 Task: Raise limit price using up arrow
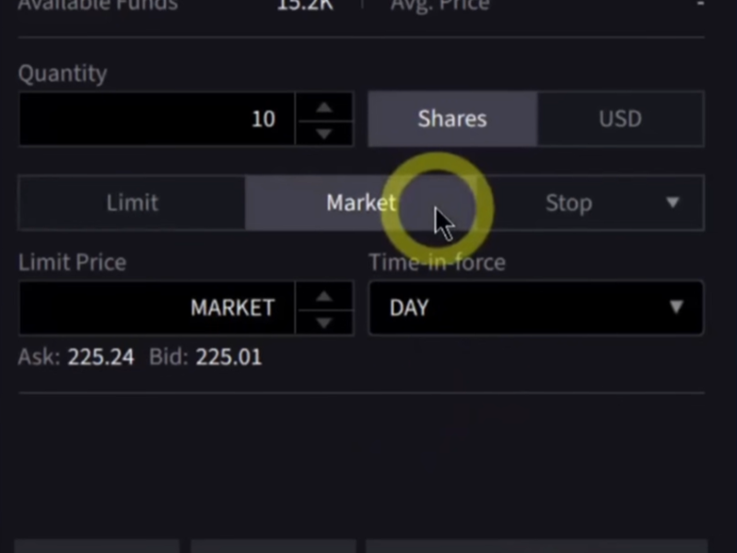click(323, 295)
